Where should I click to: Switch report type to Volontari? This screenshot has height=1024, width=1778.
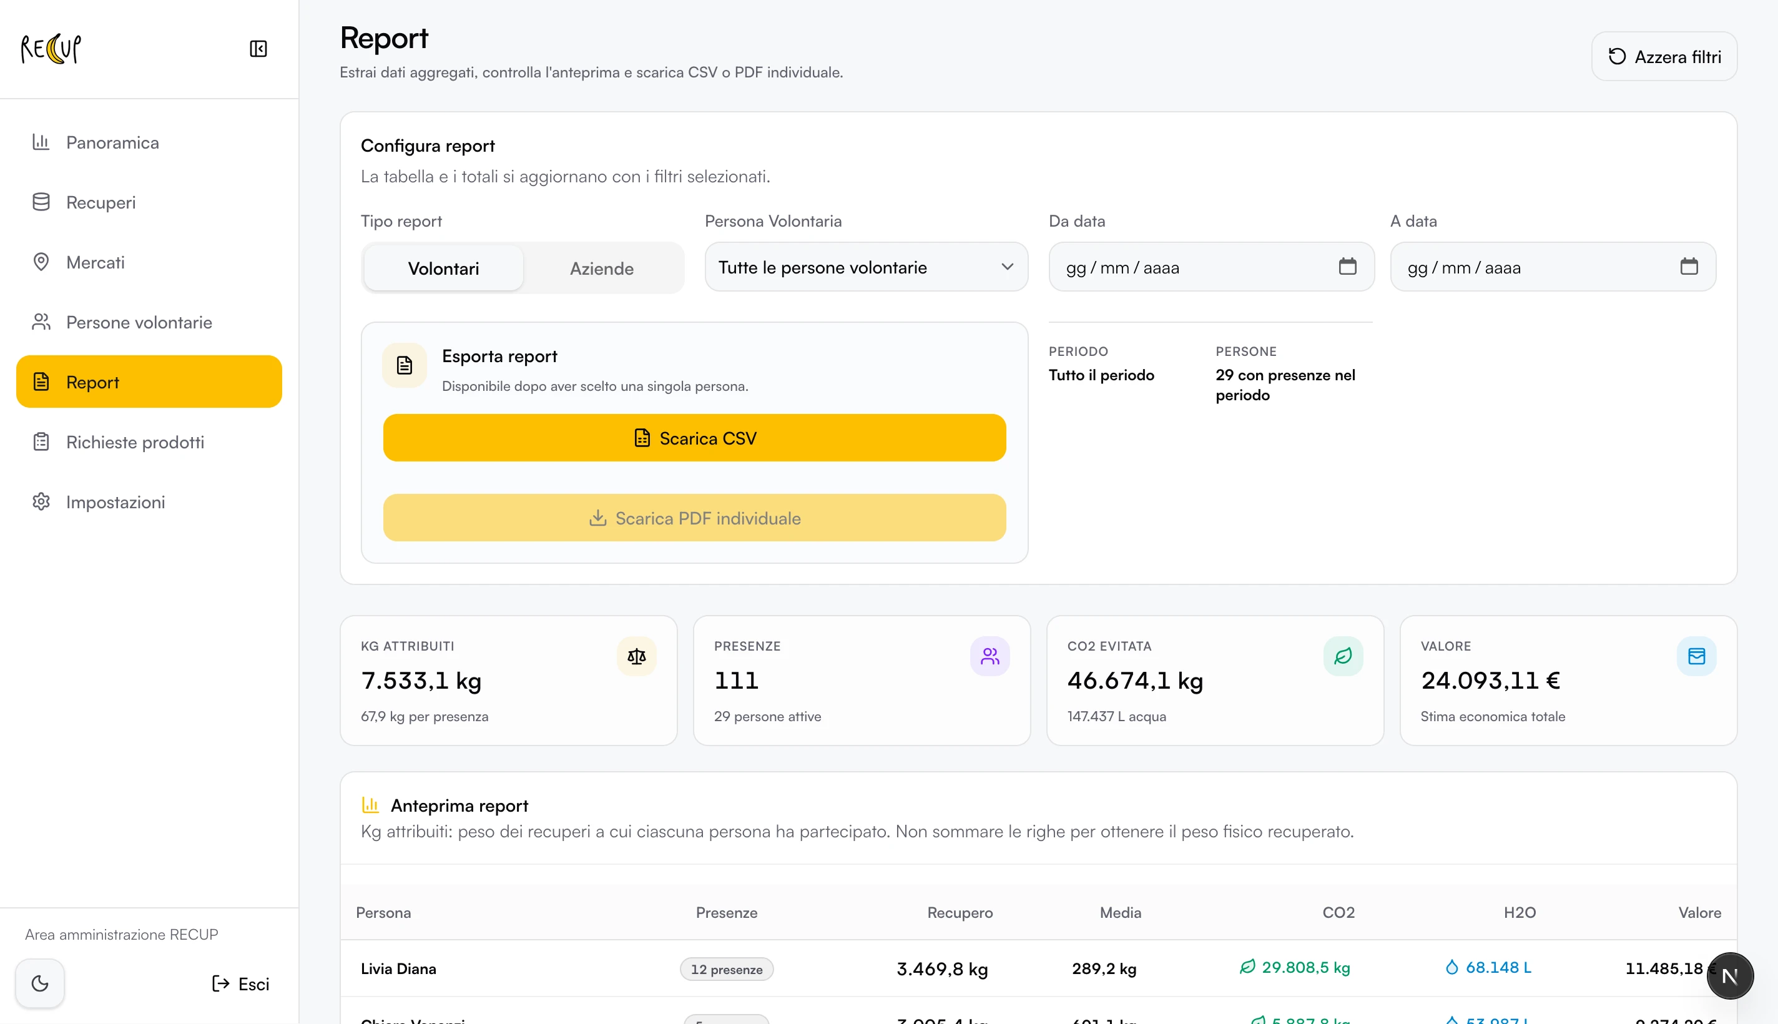444,268
